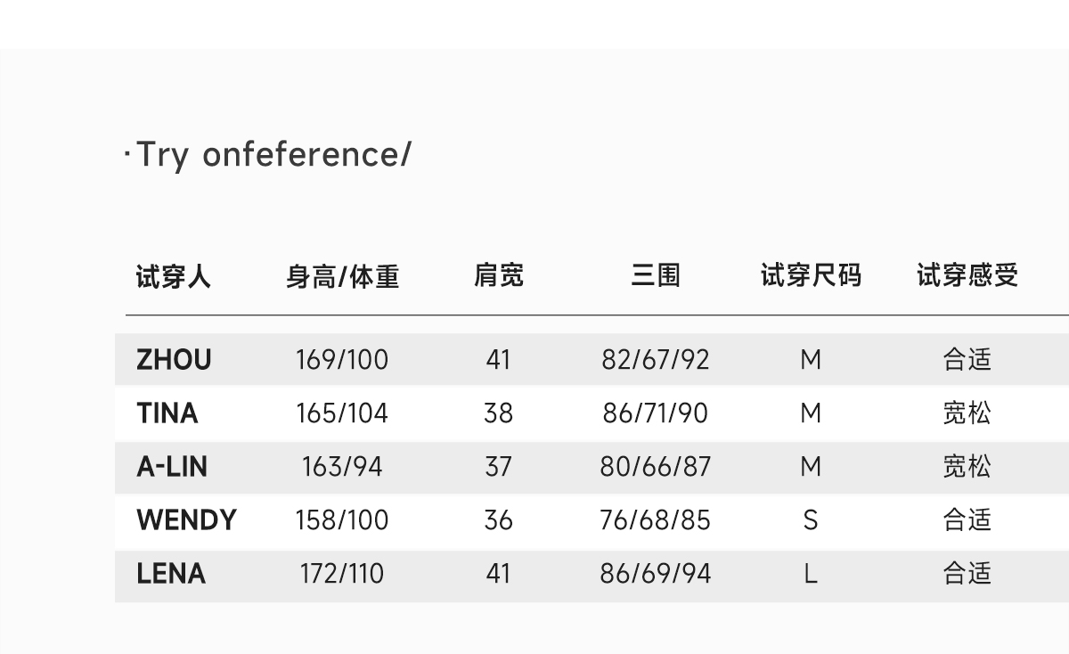Click measurements 86/71/90 in TINA's row
1069x654 pixels.
click(x=656, y=413)
